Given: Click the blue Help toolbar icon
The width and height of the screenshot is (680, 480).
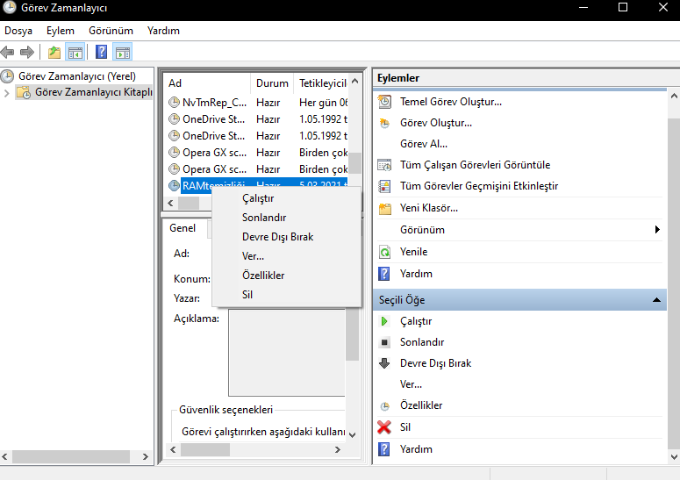Looking at the screenshot, I should [101, 52].
